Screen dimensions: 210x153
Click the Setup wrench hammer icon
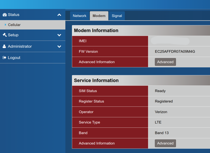[5, 35]
